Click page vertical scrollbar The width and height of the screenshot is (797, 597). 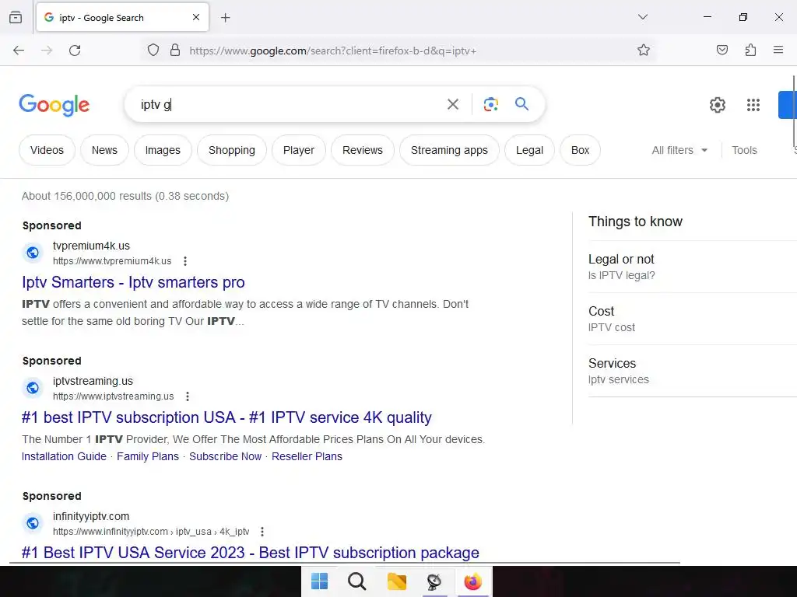[795, 110]
